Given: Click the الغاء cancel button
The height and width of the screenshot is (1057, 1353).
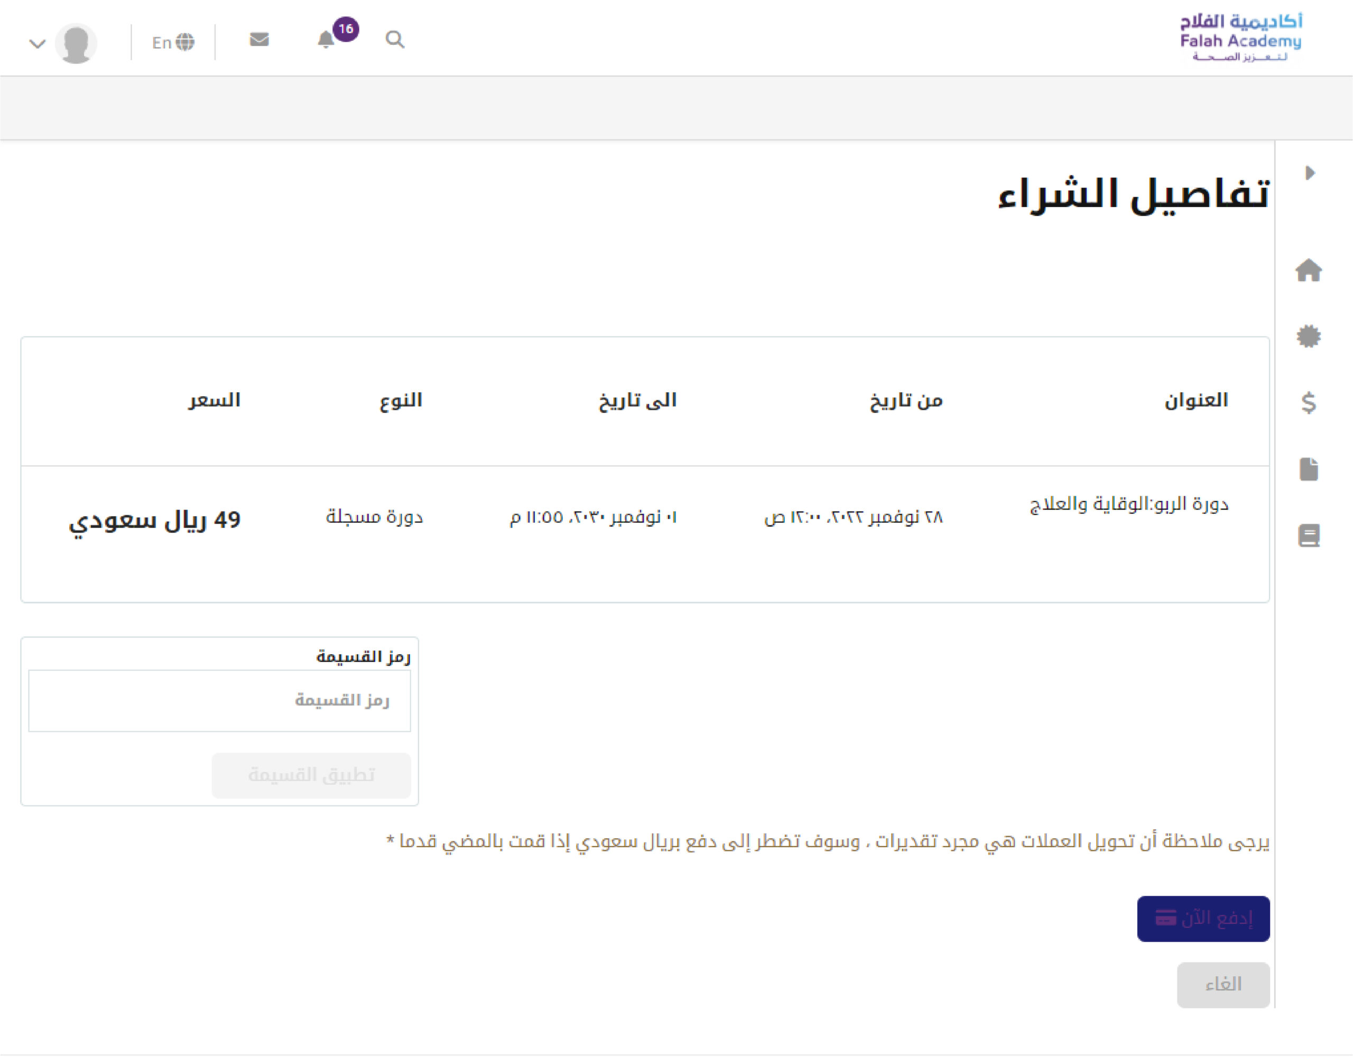Looking at the screenshot, I should pos(1223,984).
